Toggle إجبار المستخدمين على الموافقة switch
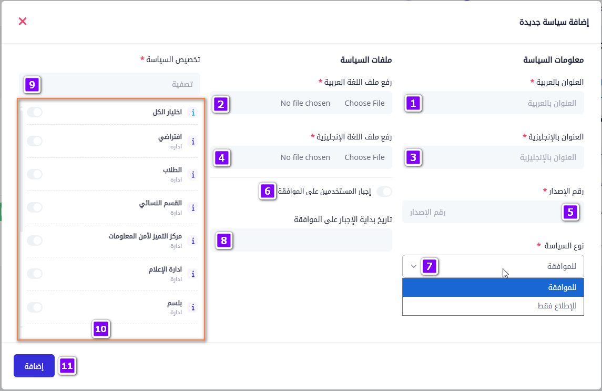Image resolution: width=602 pixels, height=391 pixels. (384, 192)
